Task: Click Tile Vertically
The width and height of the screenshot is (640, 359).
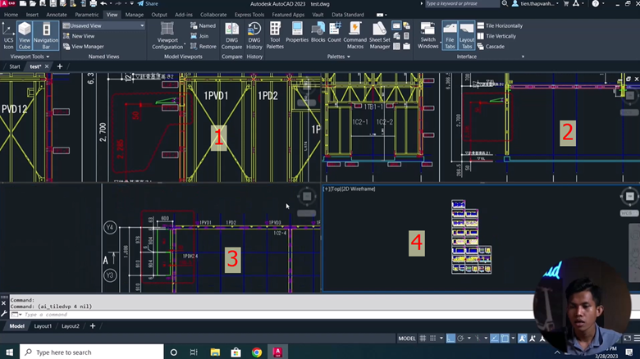Action: 496,36
